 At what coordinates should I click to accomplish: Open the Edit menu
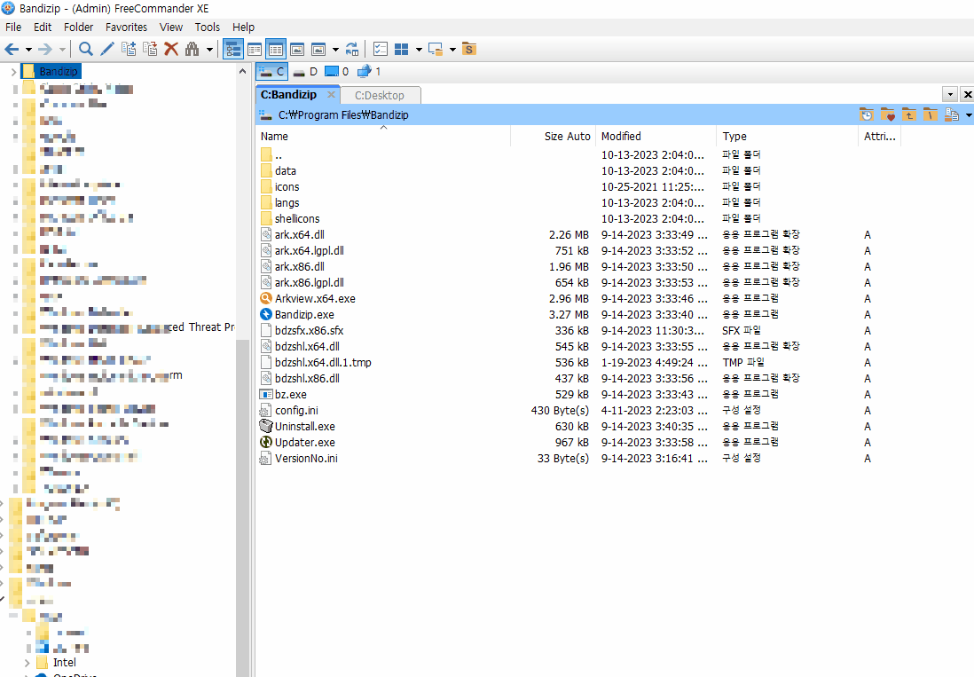[x=43, y=28]
